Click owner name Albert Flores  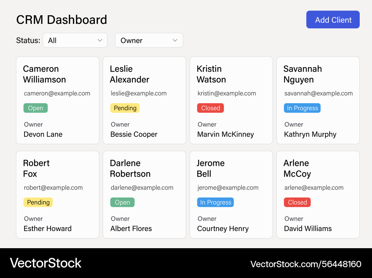point(131,228)
